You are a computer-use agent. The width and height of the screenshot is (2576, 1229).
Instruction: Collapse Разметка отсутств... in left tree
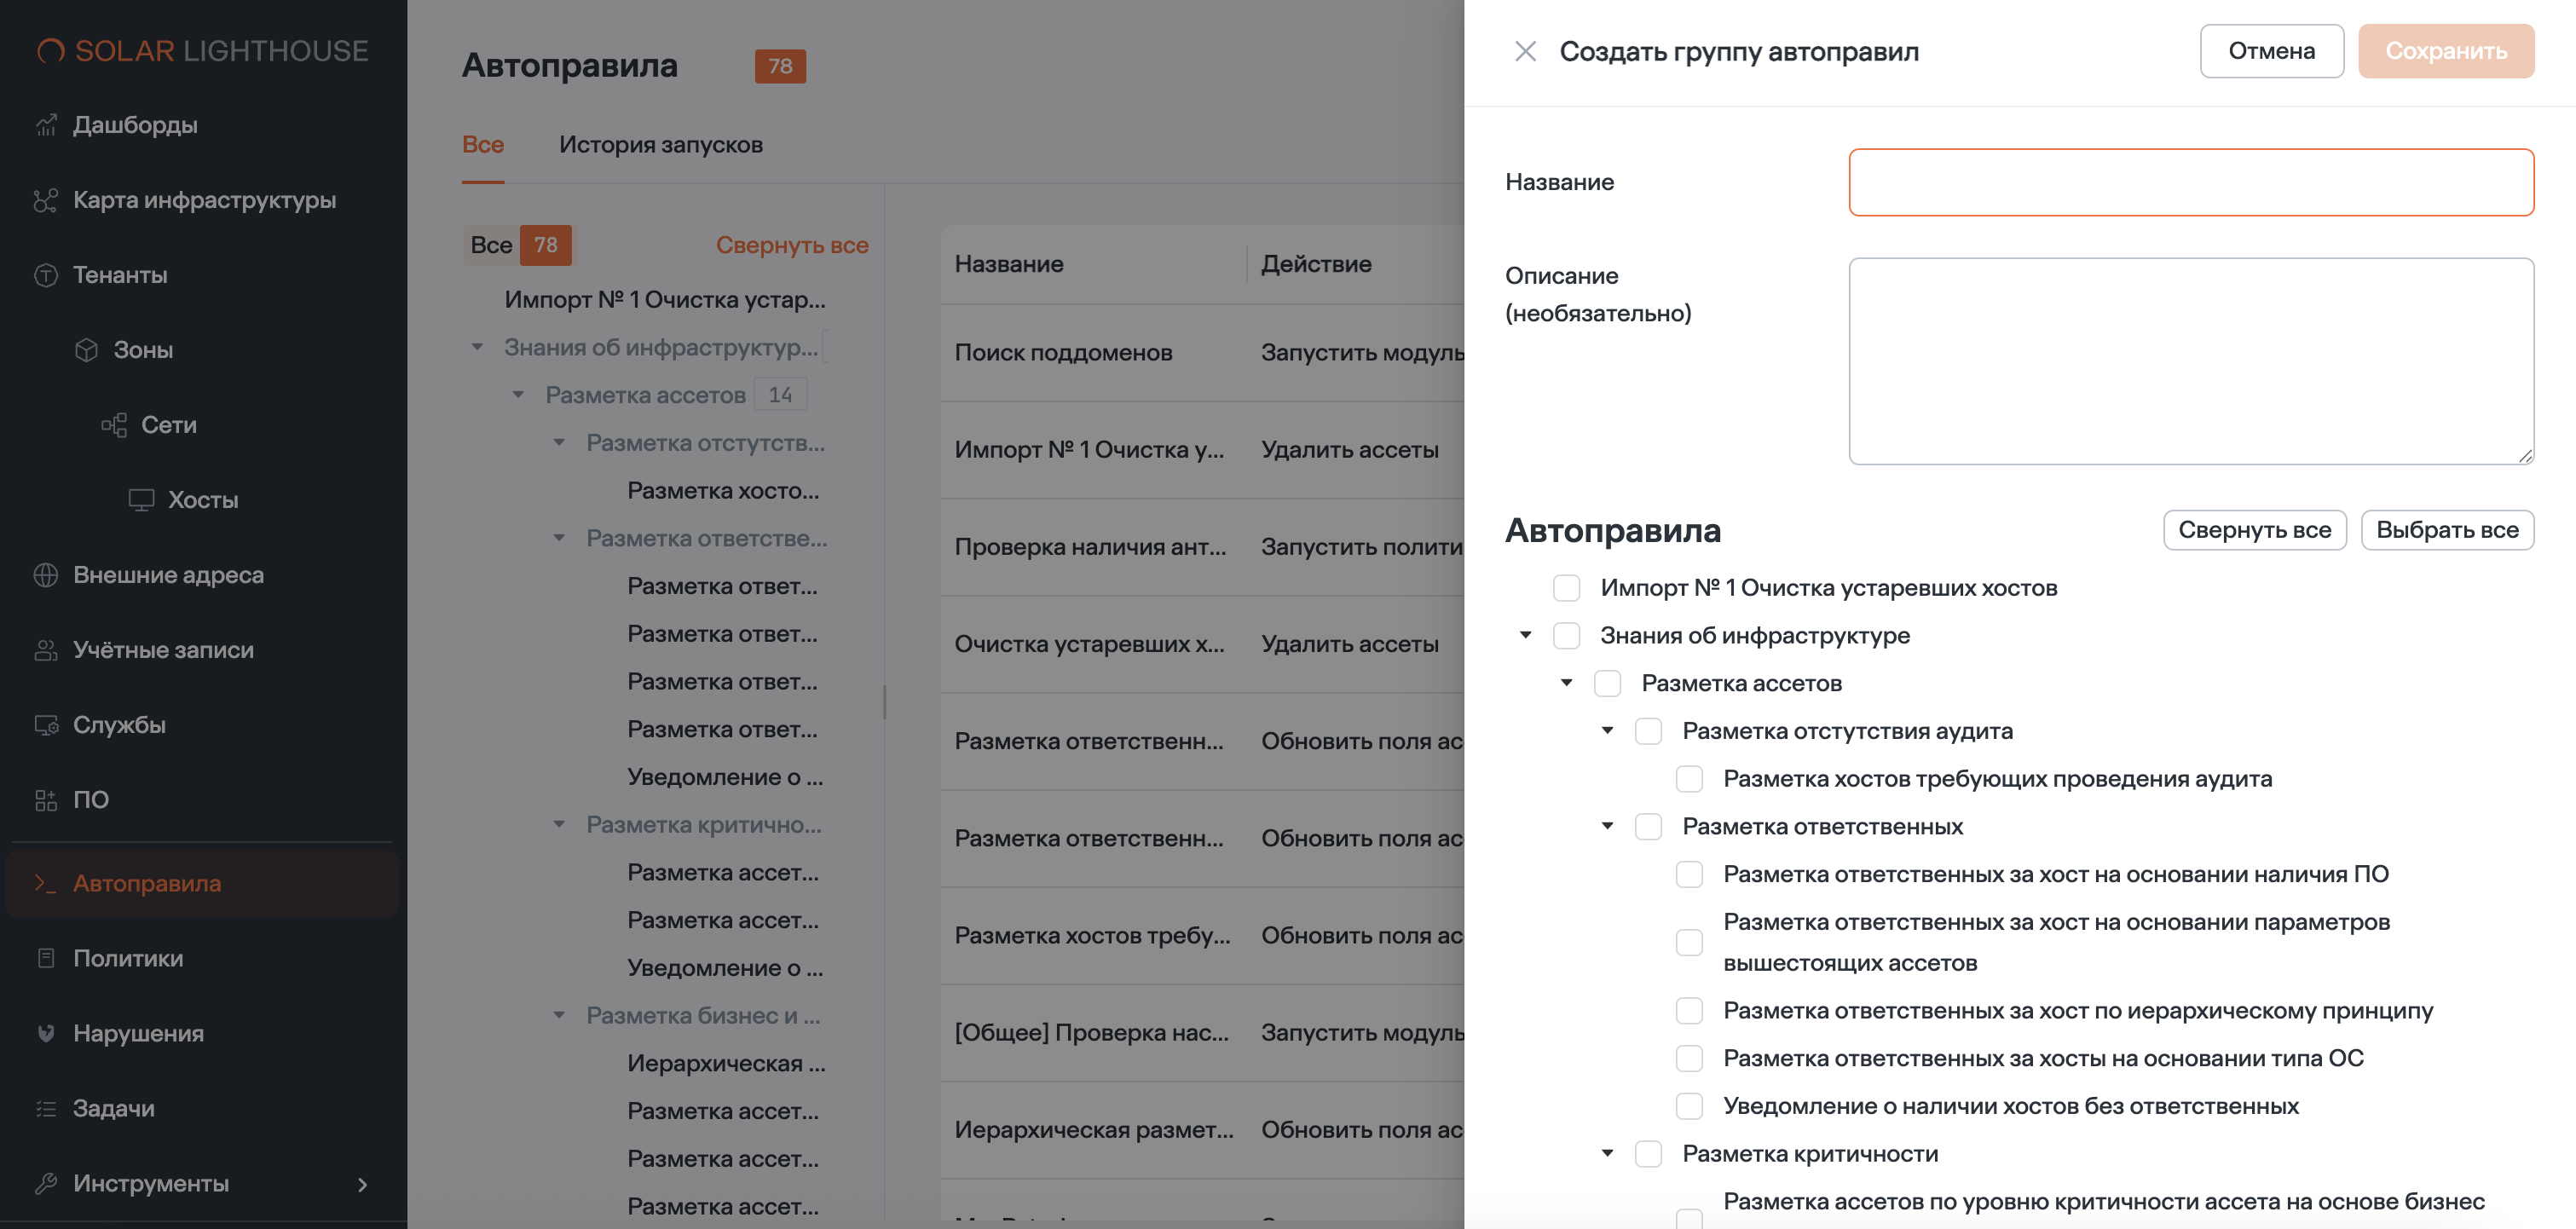pos(560,442)
